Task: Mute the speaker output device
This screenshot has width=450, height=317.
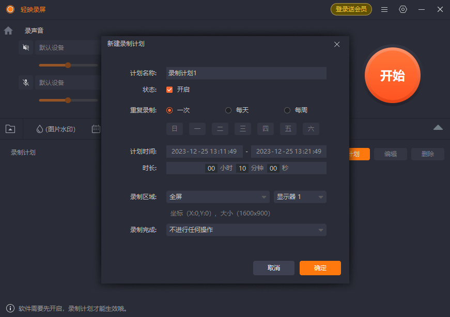Action: tap(25, 47)
